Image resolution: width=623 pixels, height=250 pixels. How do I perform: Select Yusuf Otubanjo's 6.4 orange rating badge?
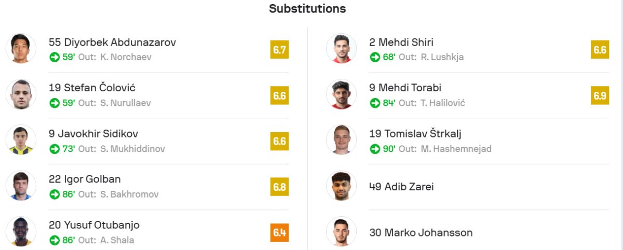tap(279, 232)
